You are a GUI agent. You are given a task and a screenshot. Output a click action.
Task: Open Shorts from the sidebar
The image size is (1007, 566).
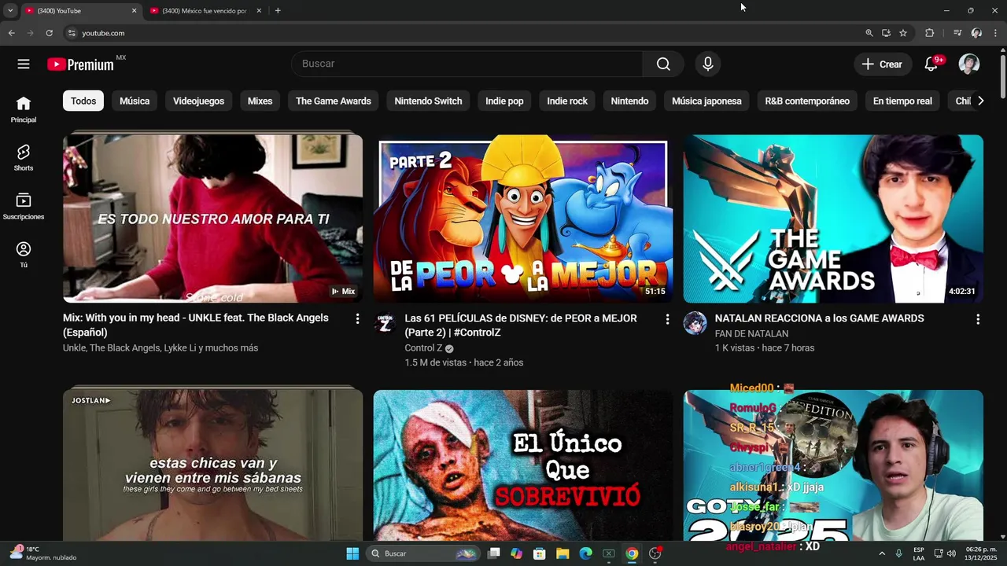[x=24, y=157]
